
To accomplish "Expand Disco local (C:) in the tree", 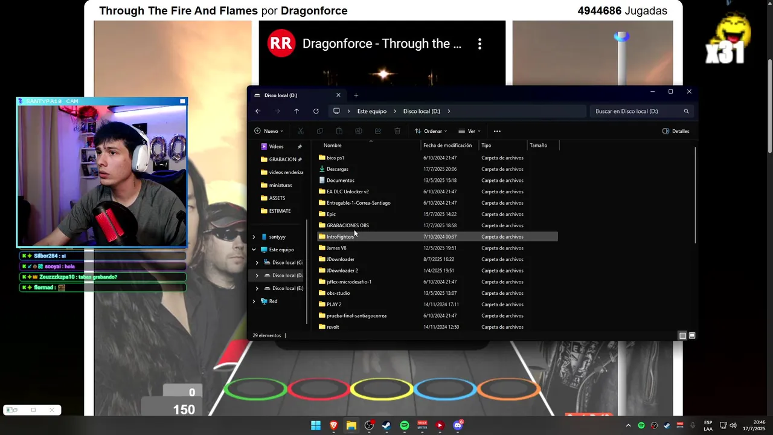I will [257, 263].
